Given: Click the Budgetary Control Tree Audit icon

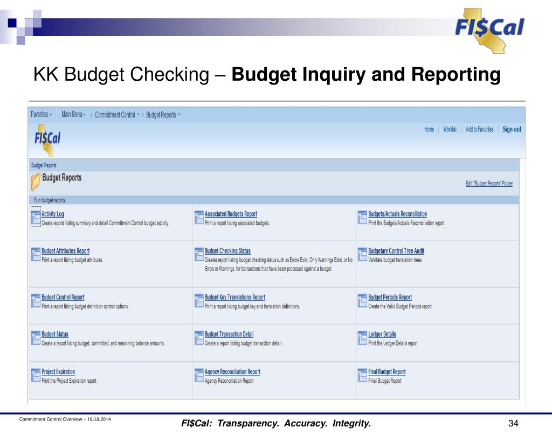Looking at the screenshot, I should [x=362, y=255].
